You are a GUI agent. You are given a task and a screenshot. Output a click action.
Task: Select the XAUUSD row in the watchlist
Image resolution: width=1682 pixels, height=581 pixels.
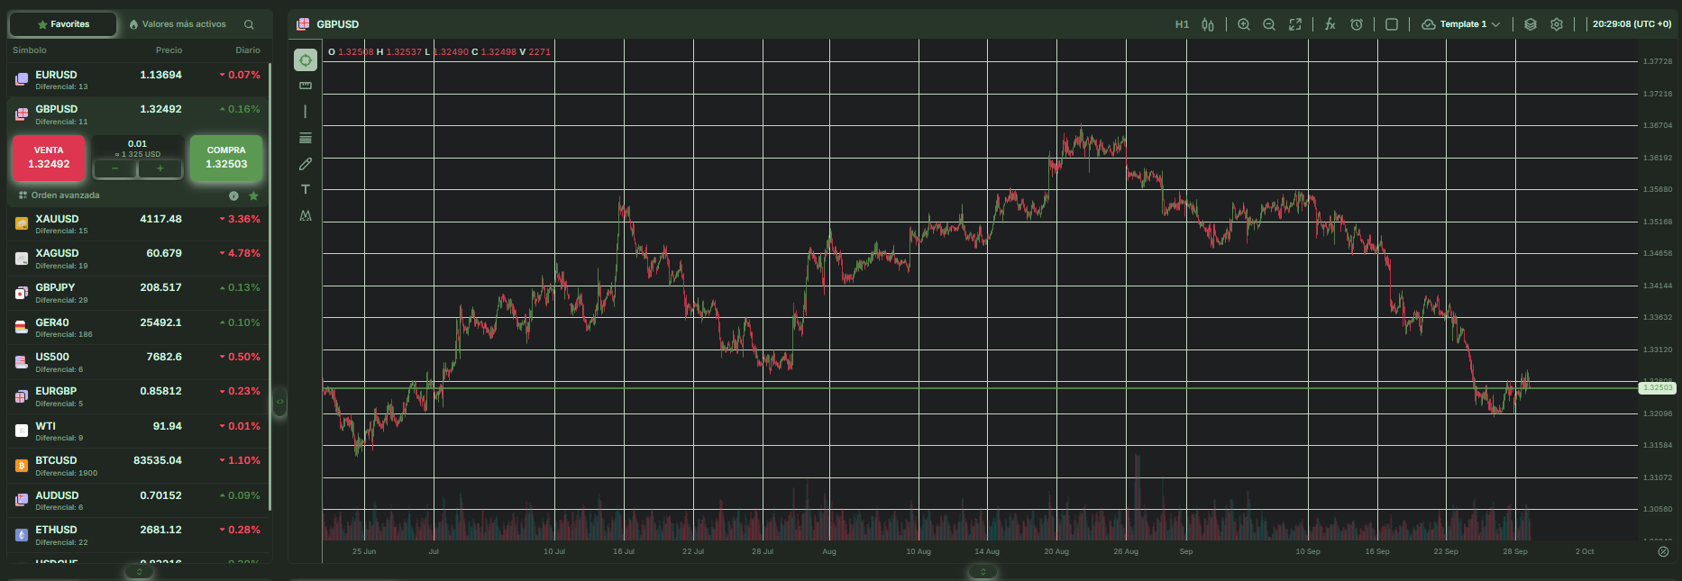tap(138, 223)
